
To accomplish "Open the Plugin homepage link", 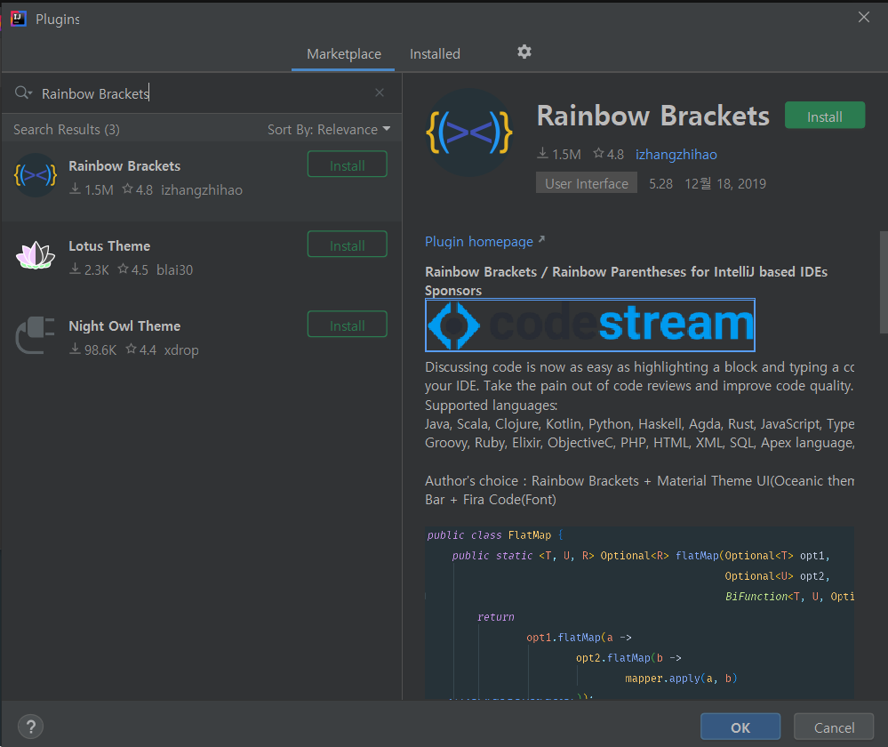I will tap(484, 242).
